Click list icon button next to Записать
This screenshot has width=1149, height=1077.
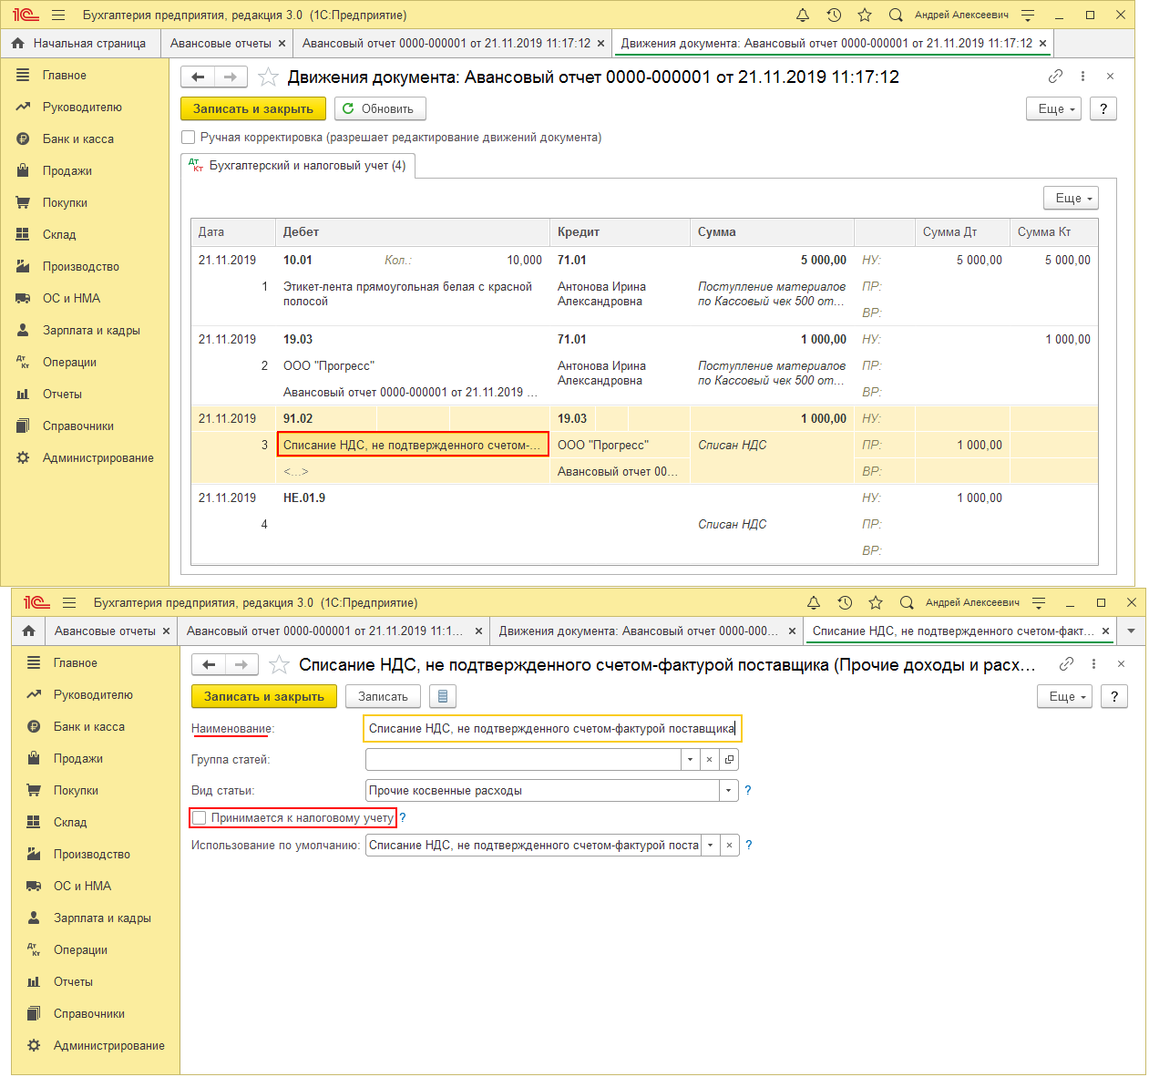pos(443,696)
